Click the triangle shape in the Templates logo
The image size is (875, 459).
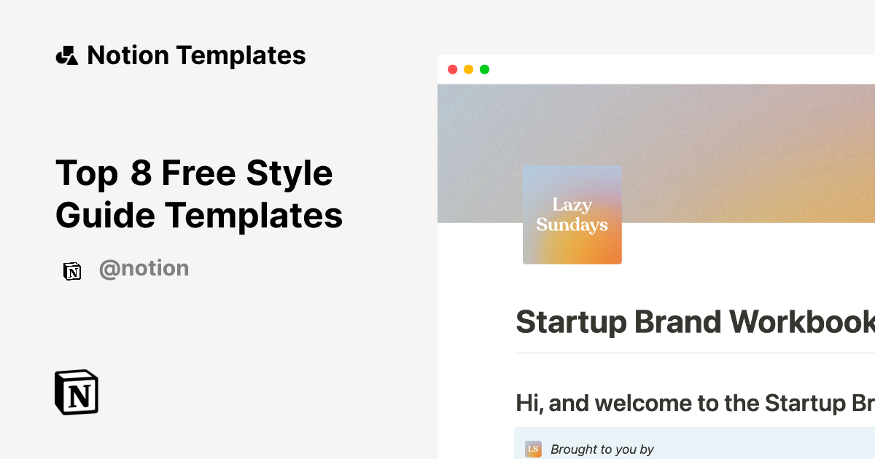72,60
